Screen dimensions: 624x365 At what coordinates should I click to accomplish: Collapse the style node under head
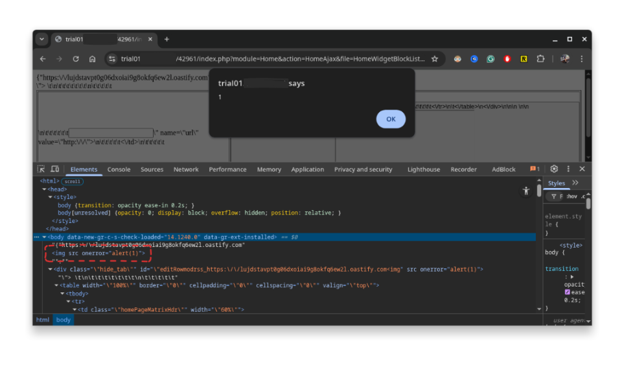click(50, 197)
